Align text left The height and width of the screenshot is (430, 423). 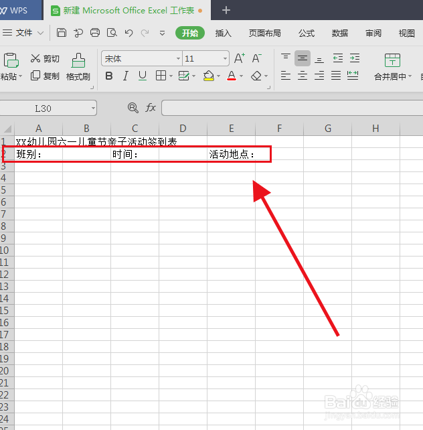click(x=286, y=76)
